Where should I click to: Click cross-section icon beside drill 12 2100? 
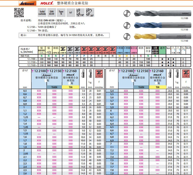click(127, 13)
